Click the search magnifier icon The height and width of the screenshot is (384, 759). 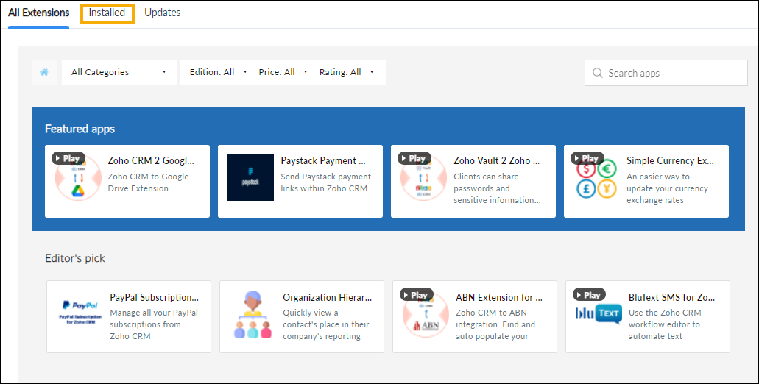598,73
